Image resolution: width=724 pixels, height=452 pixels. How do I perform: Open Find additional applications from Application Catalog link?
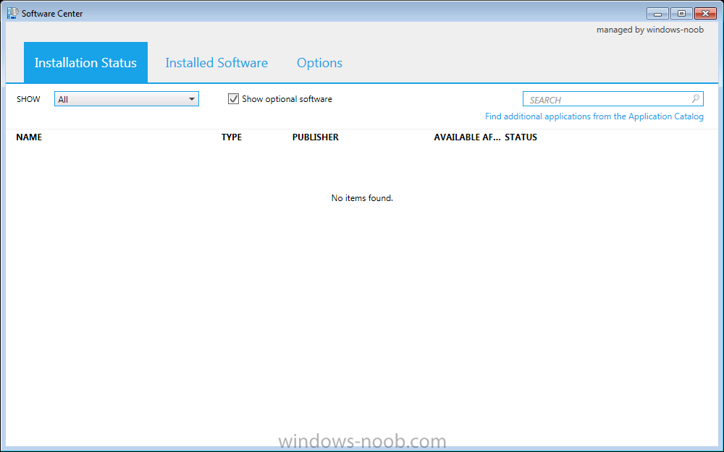[594, 116]
